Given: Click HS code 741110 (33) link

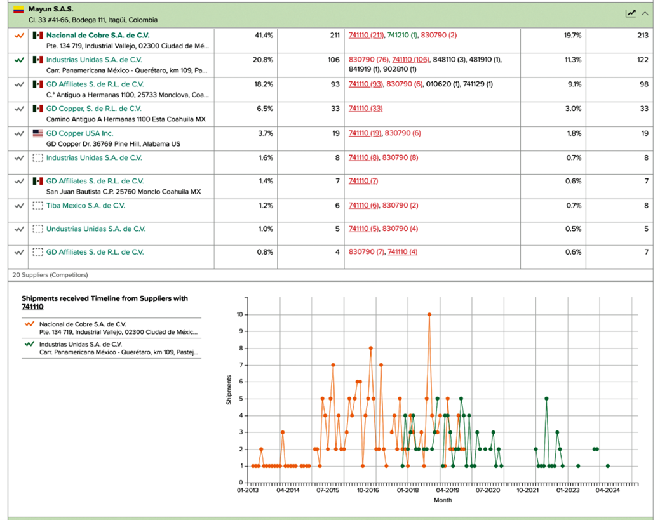Looking at the screenshot, I should (366, 109).
